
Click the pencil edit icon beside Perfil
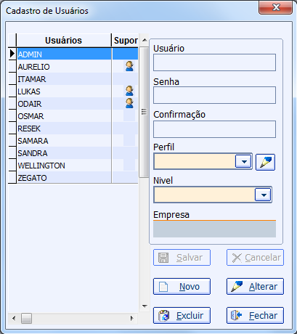tap(265, 162)
